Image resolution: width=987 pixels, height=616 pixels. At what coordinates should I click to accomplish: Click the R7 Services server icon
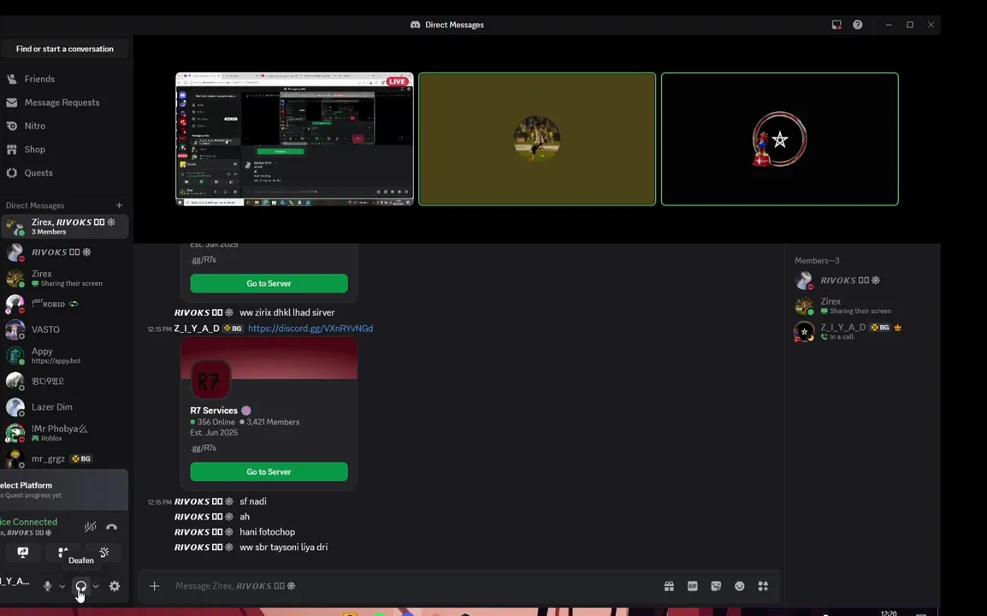pos(210,380)
